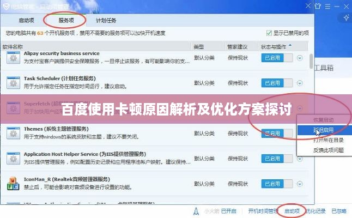Click the IconMan_R colorful blocks icon

[x=13, y=184]
